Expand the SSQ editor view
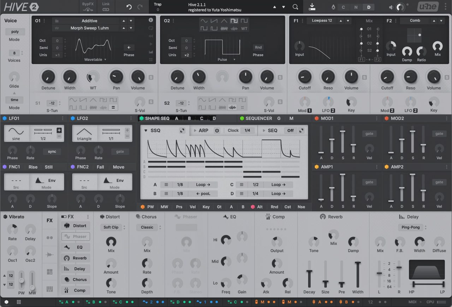Screen dimensions: 452x307 tap(182, 130)
